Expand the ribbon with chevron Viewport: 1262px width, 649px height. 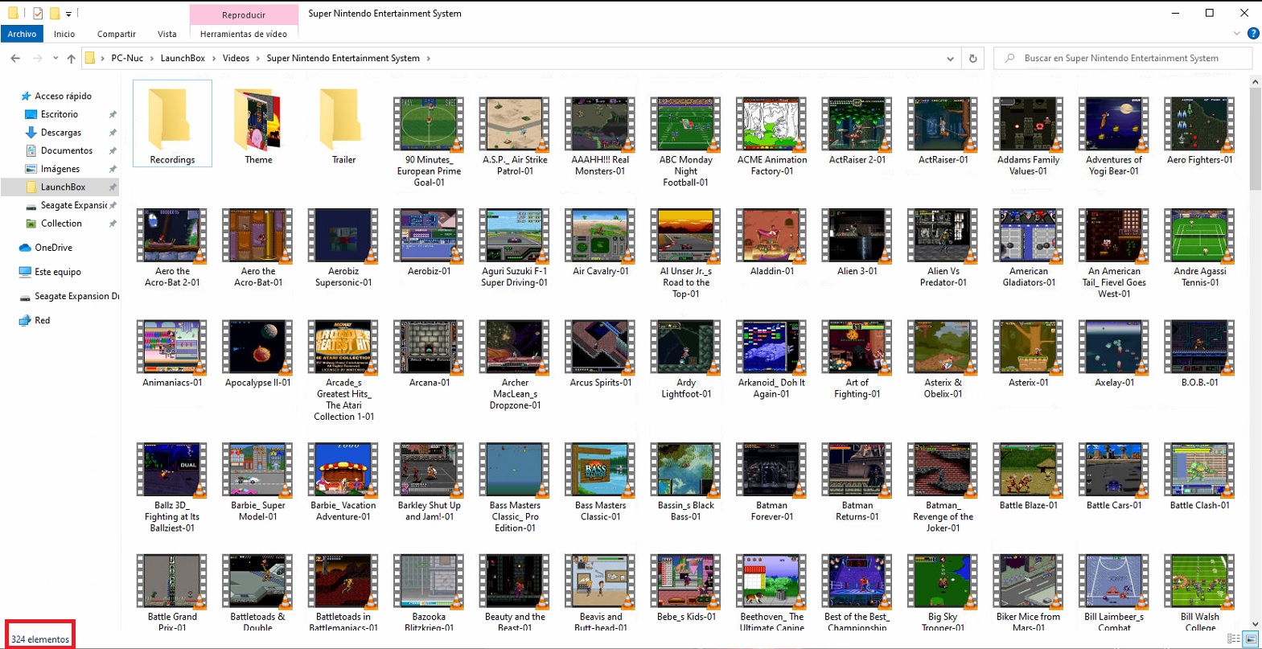tap(1236, 34)
